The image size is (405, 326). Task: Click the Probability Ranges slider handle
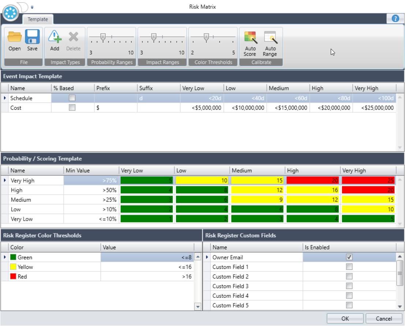tap(103, 37)
